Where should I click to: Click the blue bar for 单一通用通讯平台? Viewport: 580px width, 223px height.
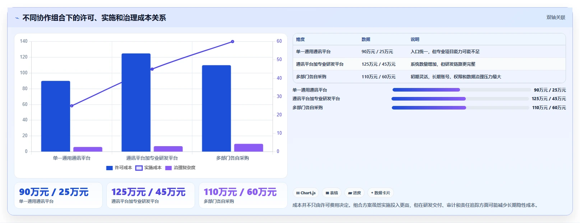(56, 116)
